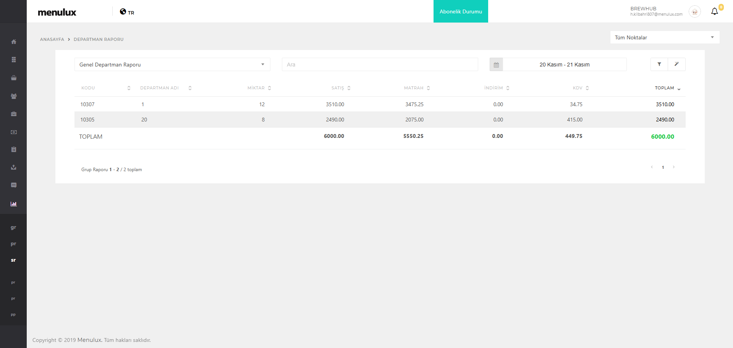Click the home icon in the sidebar
733x348 pixels.
(x=14, y=42)
